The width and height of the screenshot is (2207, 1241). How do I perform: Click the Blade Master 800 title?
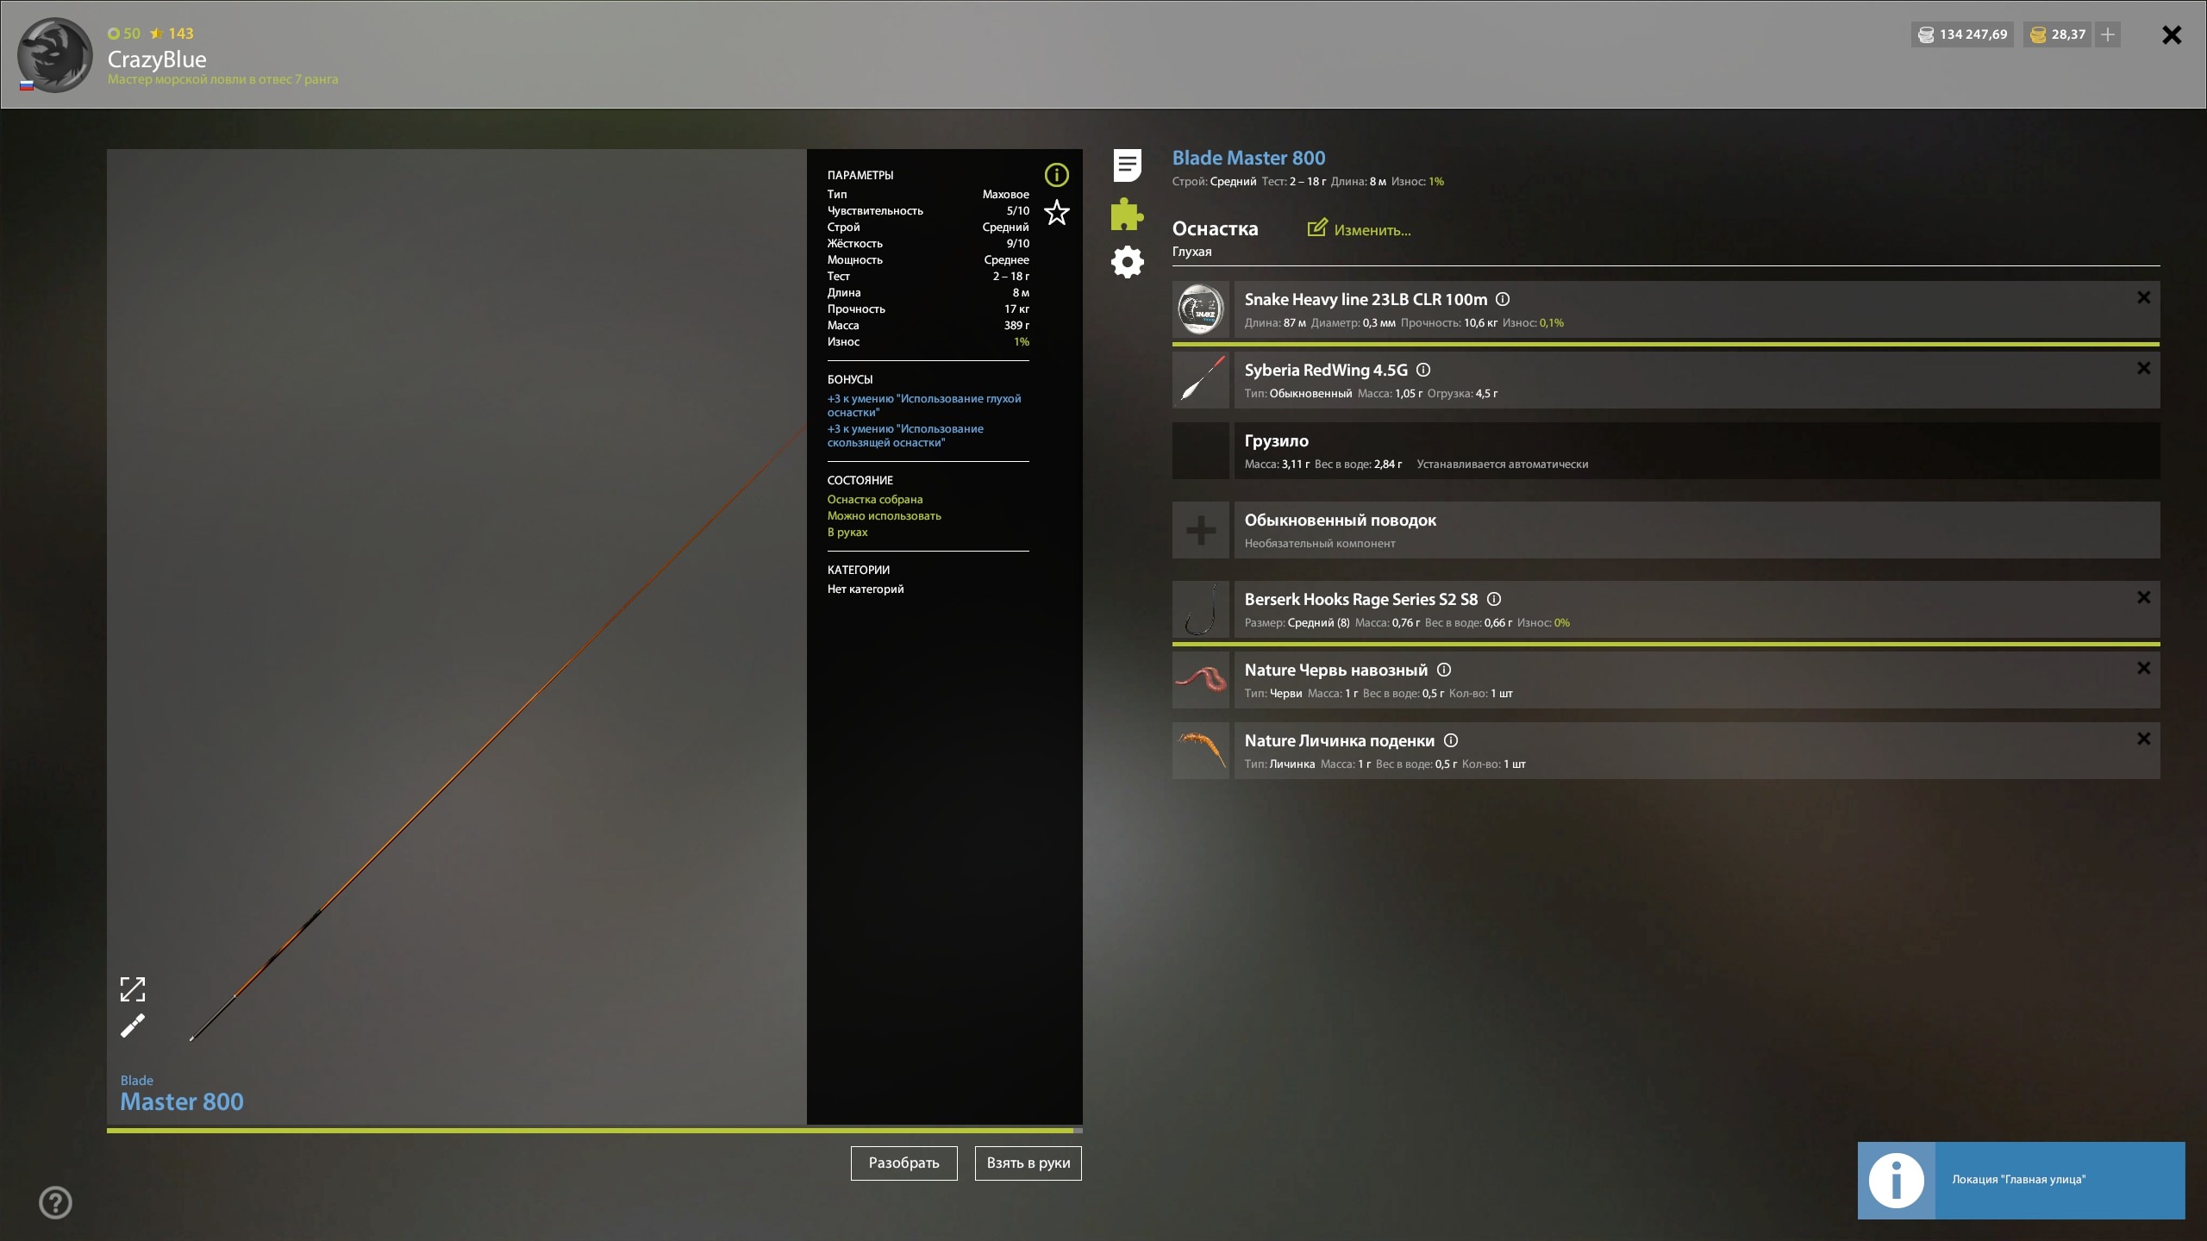[x=1248, y=158]
